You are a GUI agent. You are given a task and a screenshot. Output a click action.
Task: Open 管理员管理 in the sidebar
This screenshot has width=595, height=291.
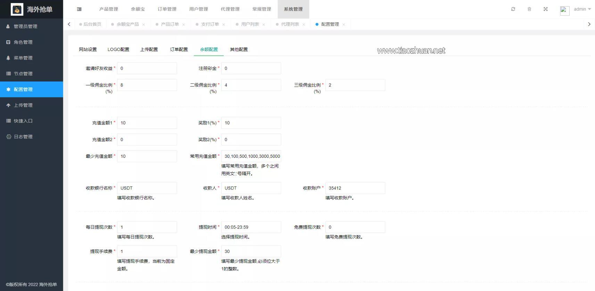click(x=32, y=26)
